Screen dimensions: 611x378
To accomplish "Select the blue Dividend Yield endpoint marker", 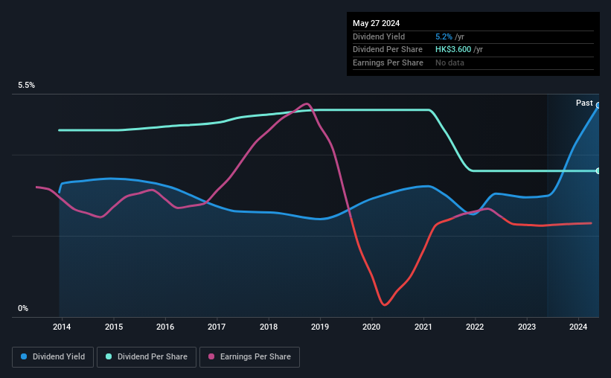I will pos(598,106).
